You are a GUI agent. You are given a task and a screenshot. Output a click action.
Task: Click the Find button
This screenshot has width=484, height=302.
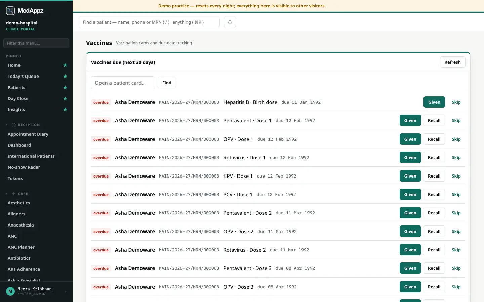point(167,83)
